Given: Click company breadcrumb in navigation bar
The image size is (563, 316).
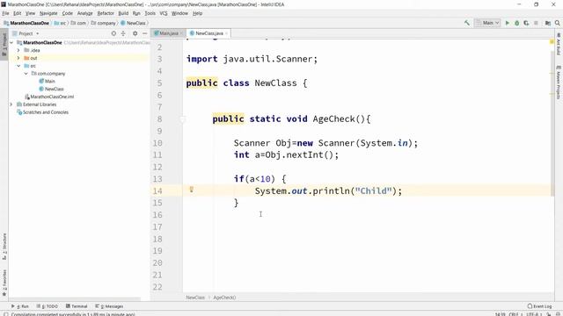Looking at the screenshot, I should (104, 23).
